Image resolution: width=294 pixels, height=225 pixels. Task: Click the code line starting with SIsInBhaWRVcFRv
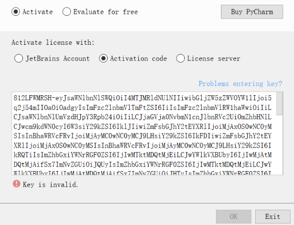click(x=142, y=136)
